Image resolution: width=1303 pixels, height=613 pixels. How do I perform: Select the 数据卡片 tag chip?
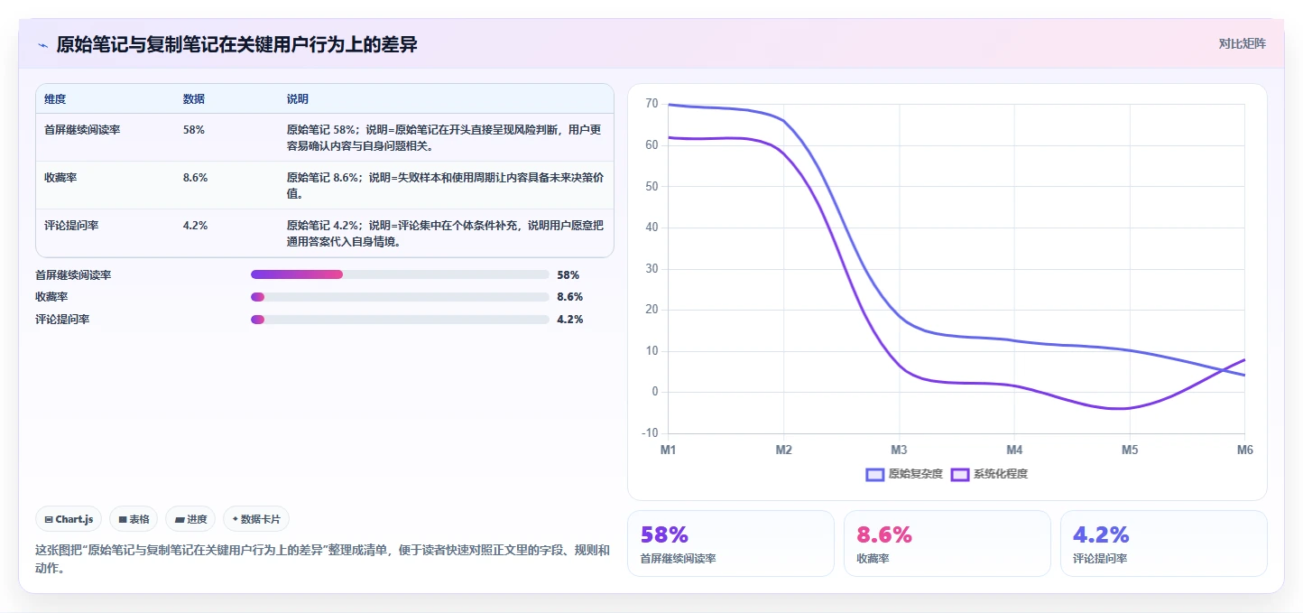point(256,519)
